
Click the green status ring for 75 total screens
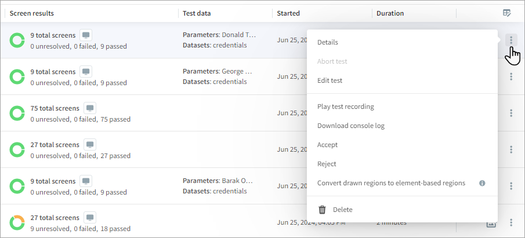(x=17, y=113)
